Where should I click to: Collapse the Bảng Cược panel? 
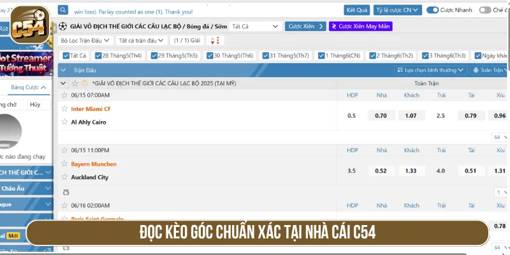pyautogui.click(x=43, y=87)
